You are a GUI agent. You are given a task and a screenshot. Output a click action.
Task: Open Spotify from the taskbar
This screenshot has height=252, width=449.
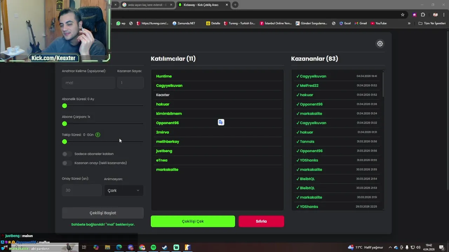click(153, 247)
